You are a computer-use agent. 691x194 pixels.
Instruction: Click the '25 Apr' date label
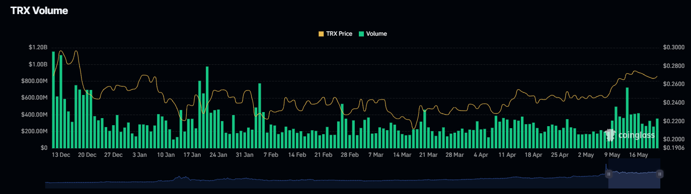pos(559,155)
